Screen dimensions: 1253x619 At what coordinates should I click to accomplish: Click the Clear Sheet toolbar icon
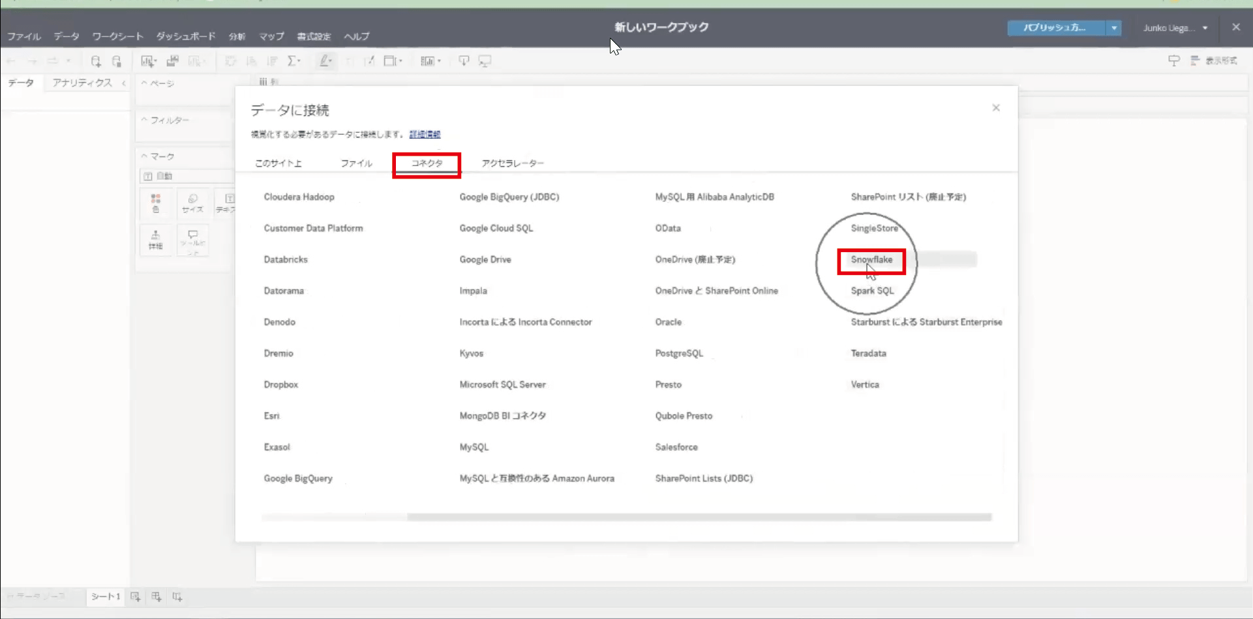(x=196, y=61)
